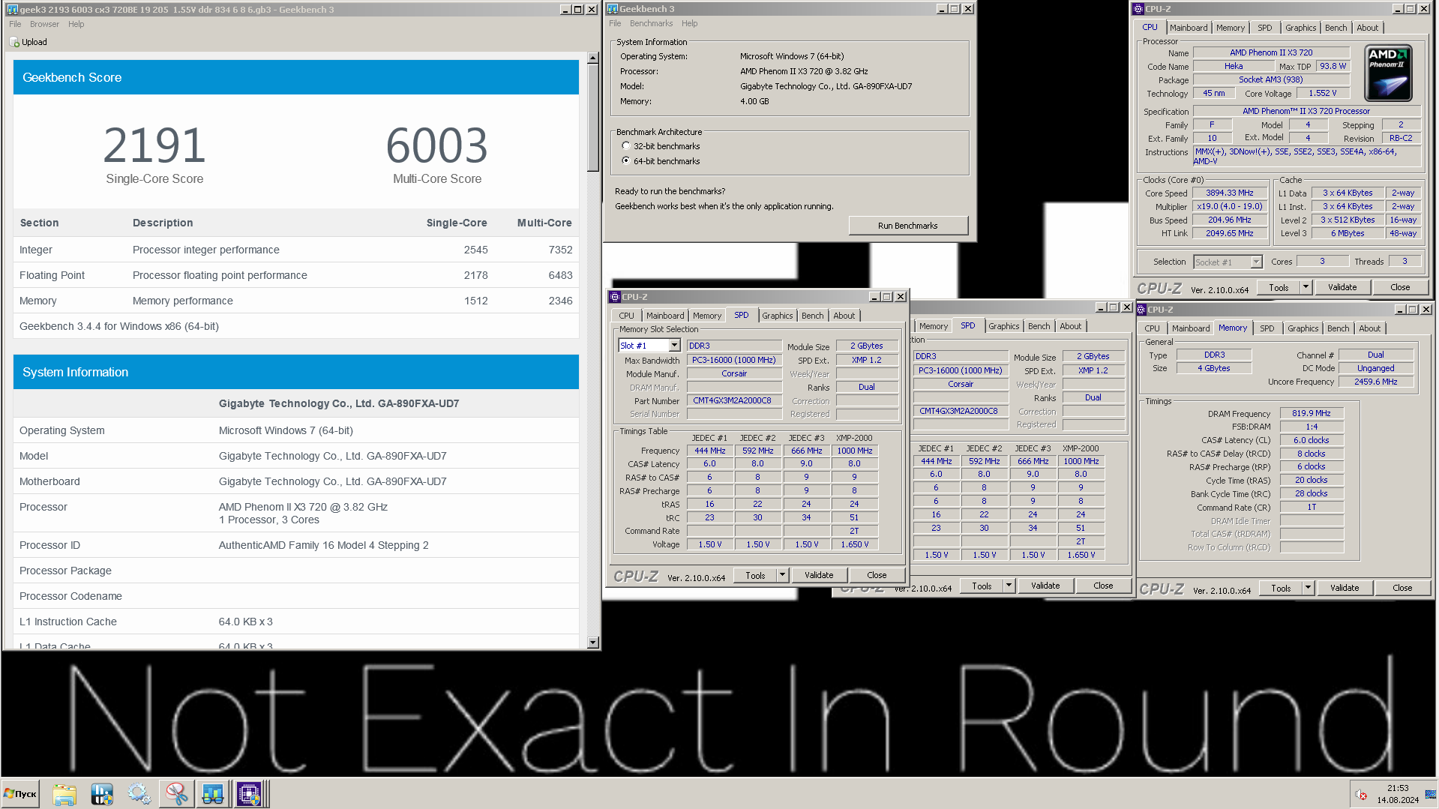The height and width of the screenshot is (809, 1439).
Task: Switch to the Geekbench taskbar button
Action: (212, 793)
